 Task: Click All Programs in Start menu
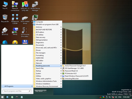pos(17,86)
